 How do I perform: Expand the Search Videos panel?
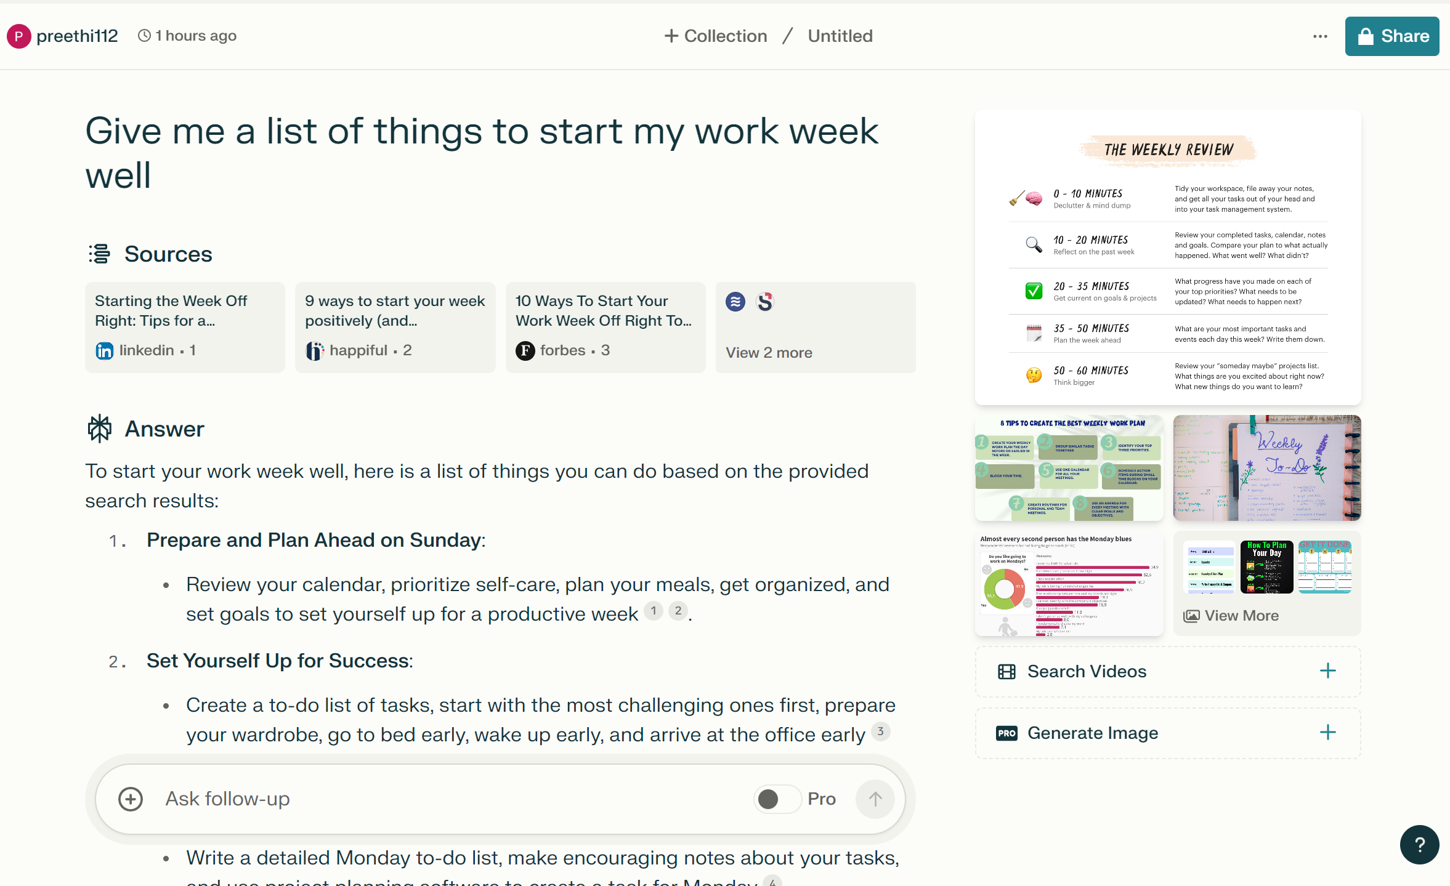click(1167, 672)
